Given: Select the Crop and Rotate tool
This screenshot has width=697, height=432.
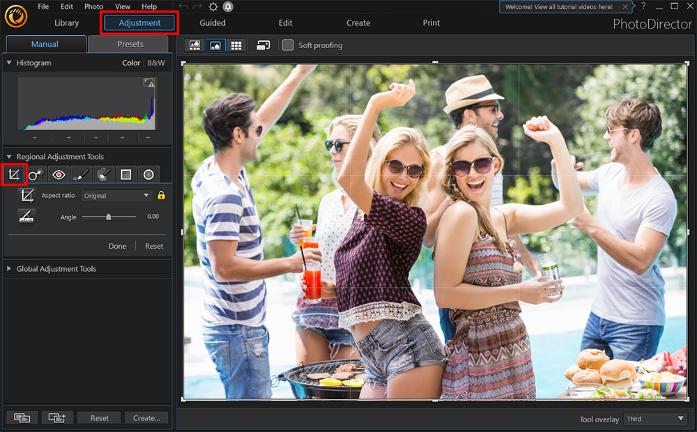Looking at the screenshot, I should 13,174.
